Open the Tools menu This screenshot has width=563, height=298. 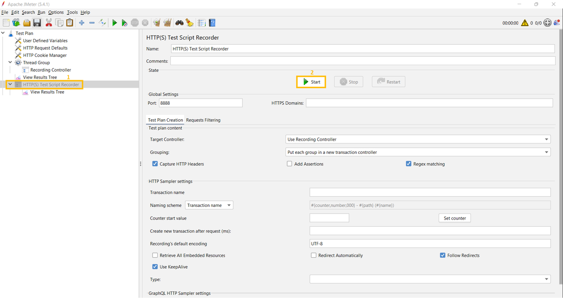pyautogui.click(x=72, y=12)
